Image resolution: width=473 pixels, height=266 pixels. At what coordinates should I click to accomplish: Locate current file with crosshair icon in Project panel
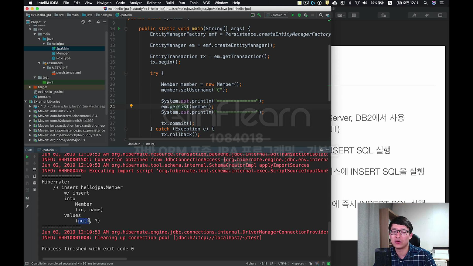(x=83, y=22)
